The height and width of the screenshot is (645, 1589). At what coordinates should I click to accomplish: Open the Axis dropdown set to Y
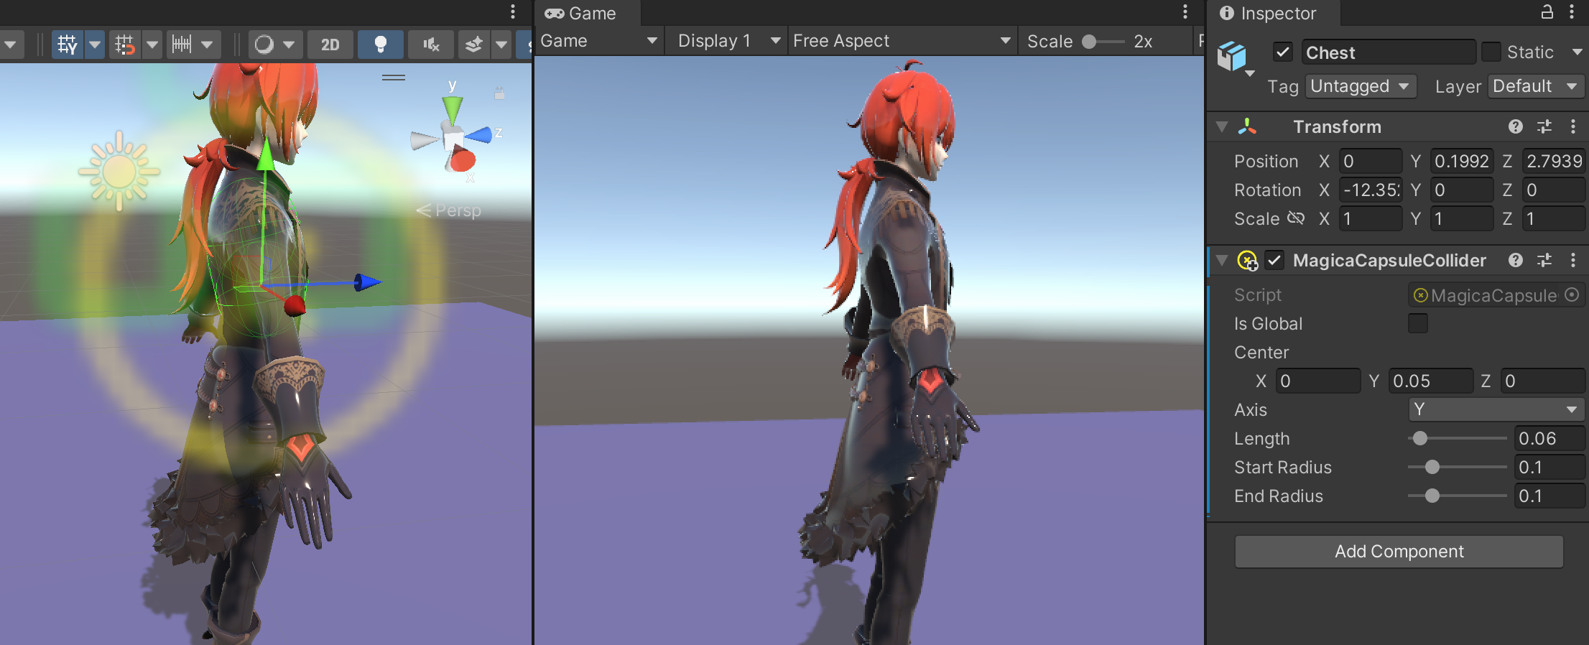(x=1496, y=410)
